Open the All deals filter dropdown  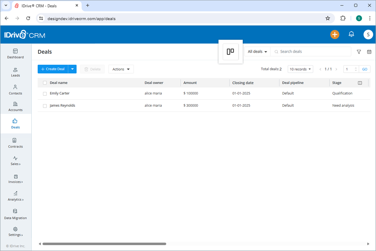coord(257,51)
